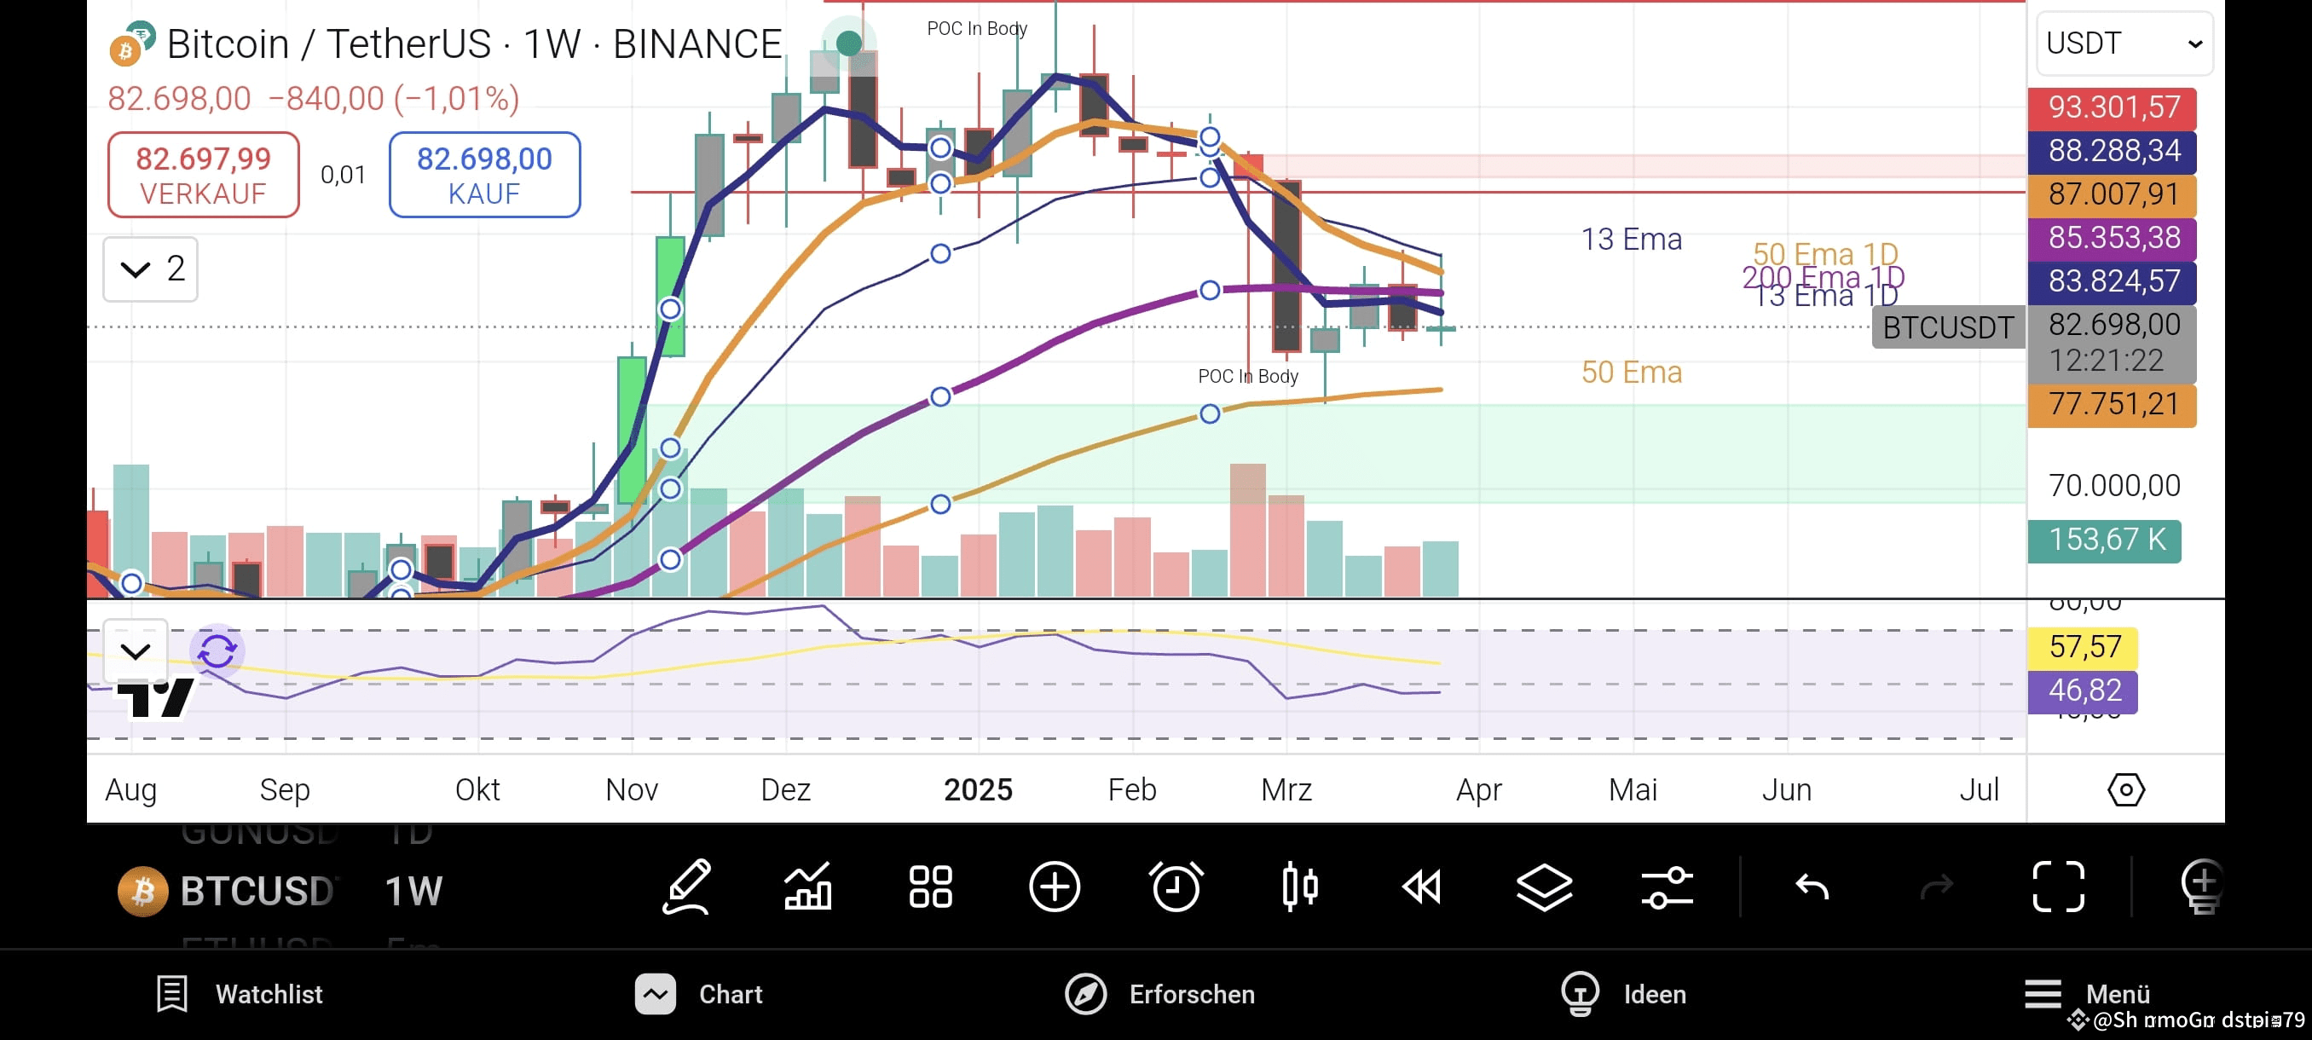Collapse the lower RSI pane chevron
2312x1040 pixels.
pos(135,652)
